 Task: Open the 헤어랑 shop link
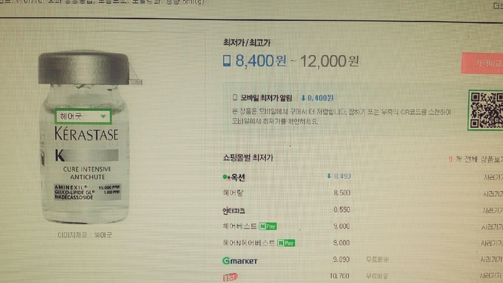click(233, 193)
